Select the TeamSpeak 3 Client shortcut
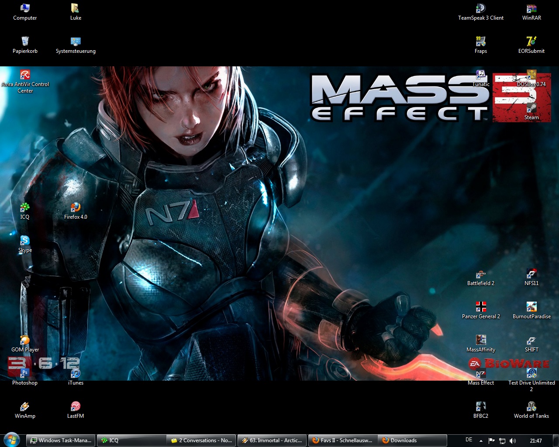 481,12
